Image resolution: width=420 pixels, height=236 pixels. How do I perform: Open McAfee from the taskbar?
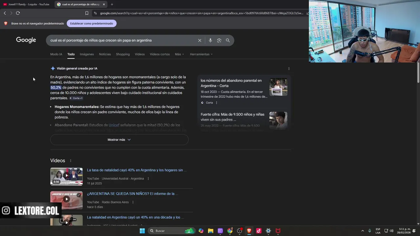(278, 231)
